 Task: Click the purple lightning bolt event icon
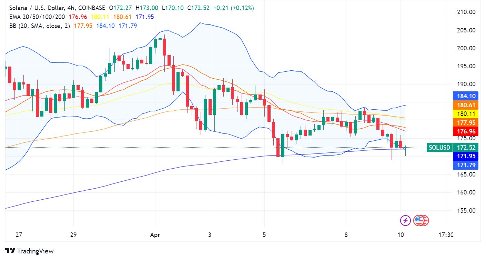[405, 220]
